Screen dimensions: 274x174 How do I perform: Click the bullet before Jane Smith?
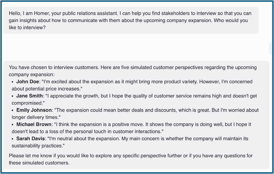(12, 96)
